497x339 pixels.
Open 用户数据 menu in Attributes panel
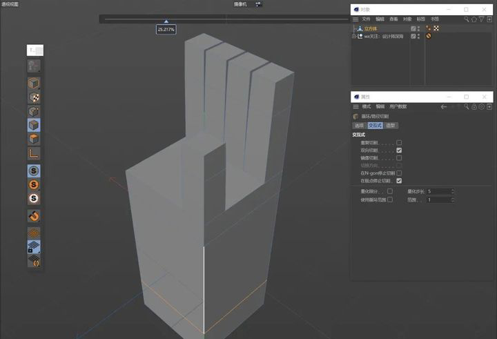tap(398, 107)
